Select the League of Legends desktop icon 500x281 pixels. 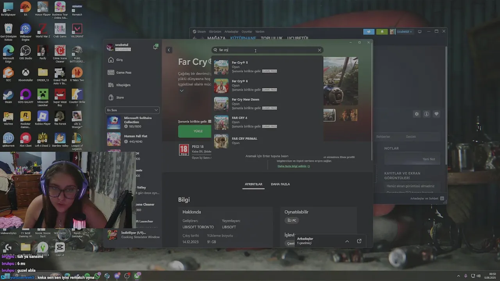pos(77,141)
